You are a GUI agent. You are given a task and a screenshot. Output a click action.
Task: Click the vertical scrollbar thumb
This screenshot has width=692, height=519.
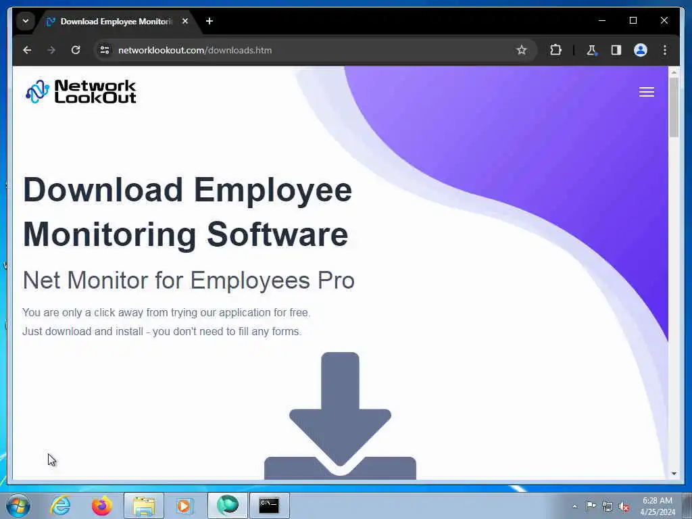tap(674, 107)
